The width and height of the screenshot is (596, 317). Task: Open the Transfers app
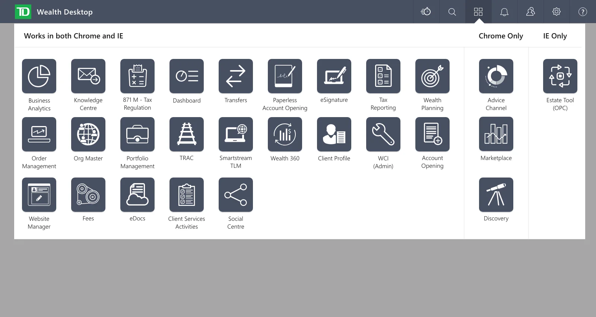[x=236, y=76]
